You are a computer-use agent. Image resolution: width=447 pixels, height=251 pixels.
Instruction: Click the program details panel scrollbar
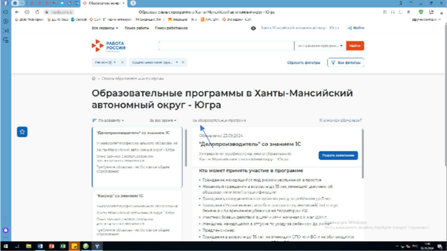click(362, 153)
